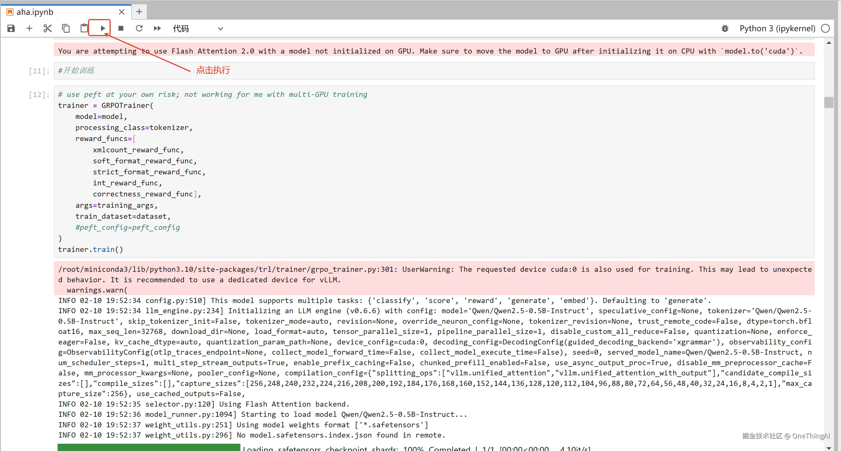Click the vertical scrollbar thumb

tap(829, 102)
